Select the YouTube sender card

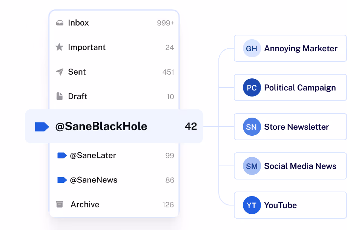pos(290,205)
